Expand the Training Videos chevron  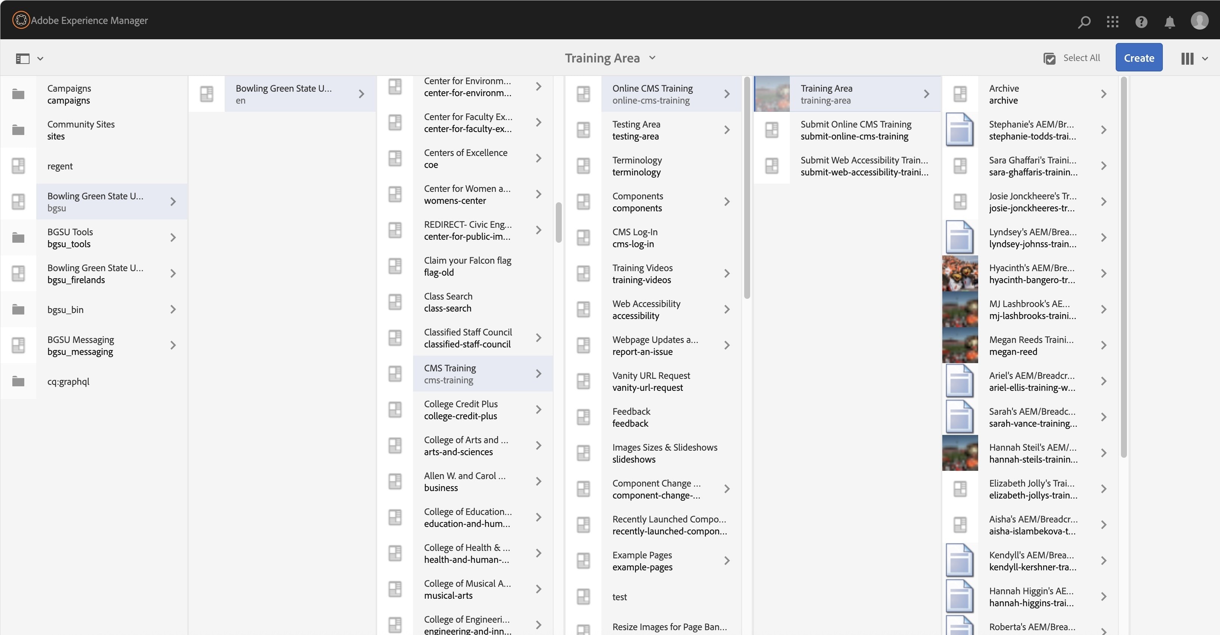pyautogui.click(x=727, y=273)
